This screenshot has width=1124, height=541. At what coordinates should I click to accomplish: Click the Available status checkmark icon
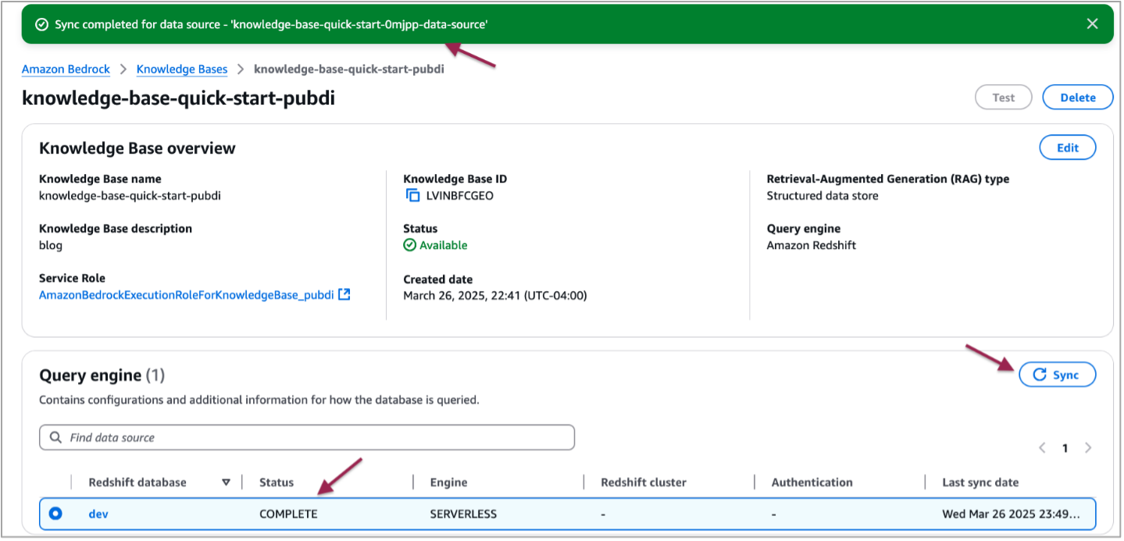point(410,245)
